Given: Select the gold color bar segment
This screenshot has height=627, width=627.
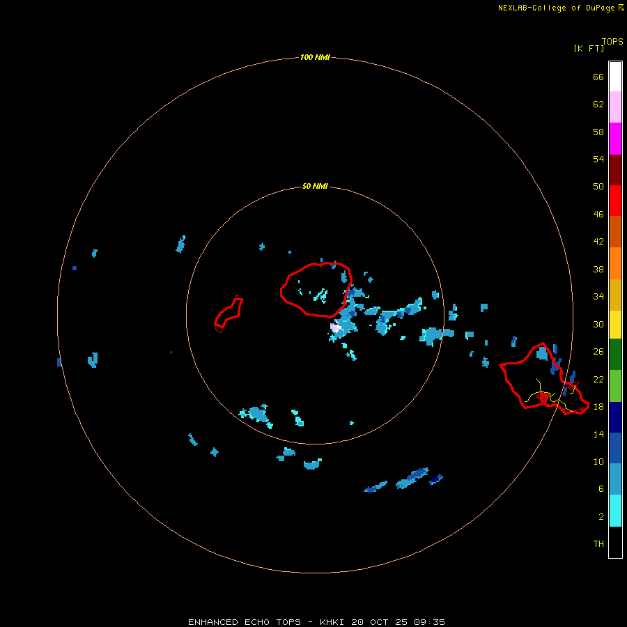Looking at the screenshot, I should click(615, 295).
